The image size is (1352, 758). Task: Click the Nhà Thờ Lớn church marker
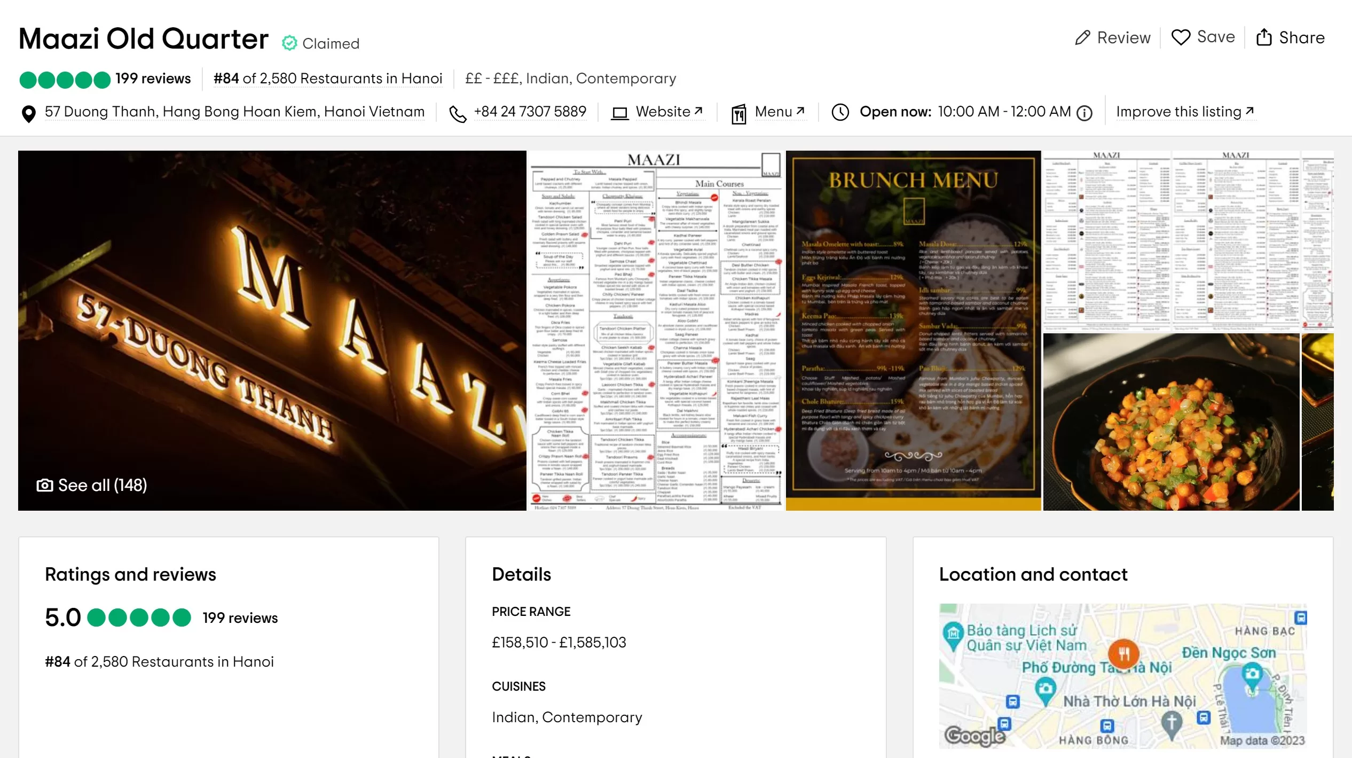[1172, 725]
